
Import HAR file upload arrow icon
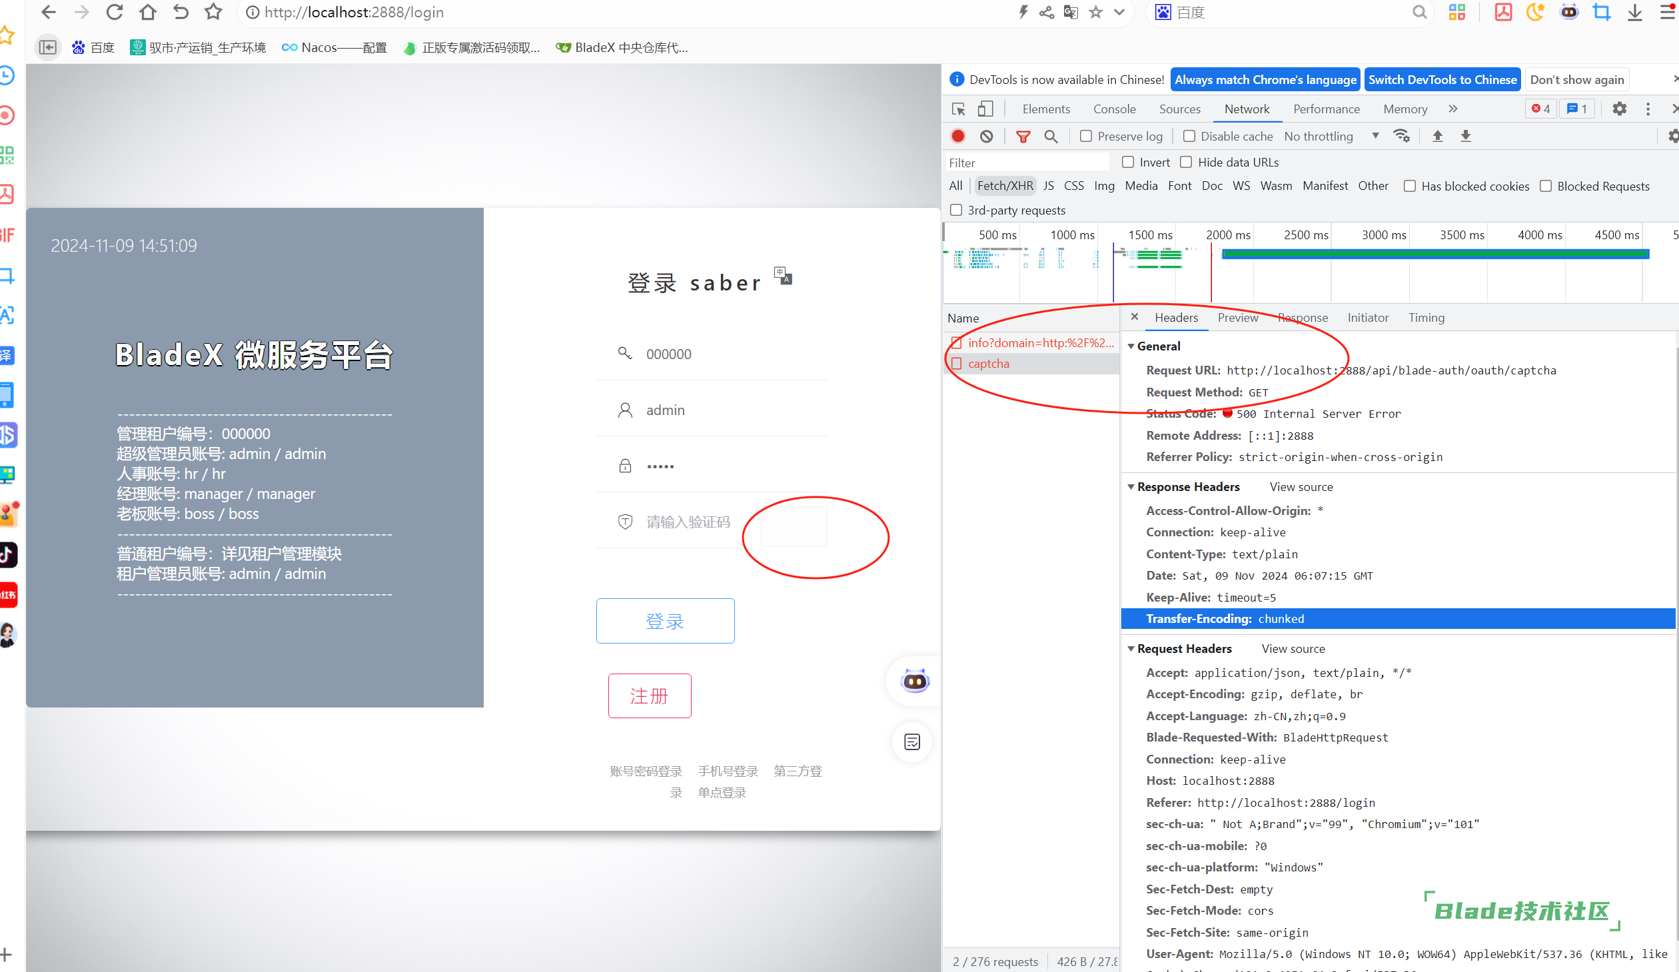[1438, 136]
